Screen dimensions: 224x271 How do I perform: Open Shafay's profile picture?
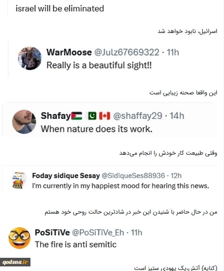pos(24,122)
